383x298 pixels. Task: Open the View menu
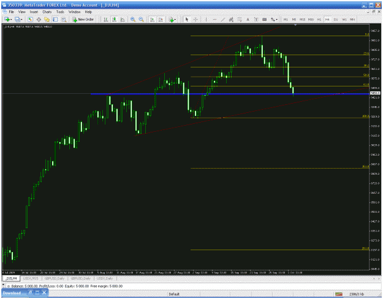point(22,12)
